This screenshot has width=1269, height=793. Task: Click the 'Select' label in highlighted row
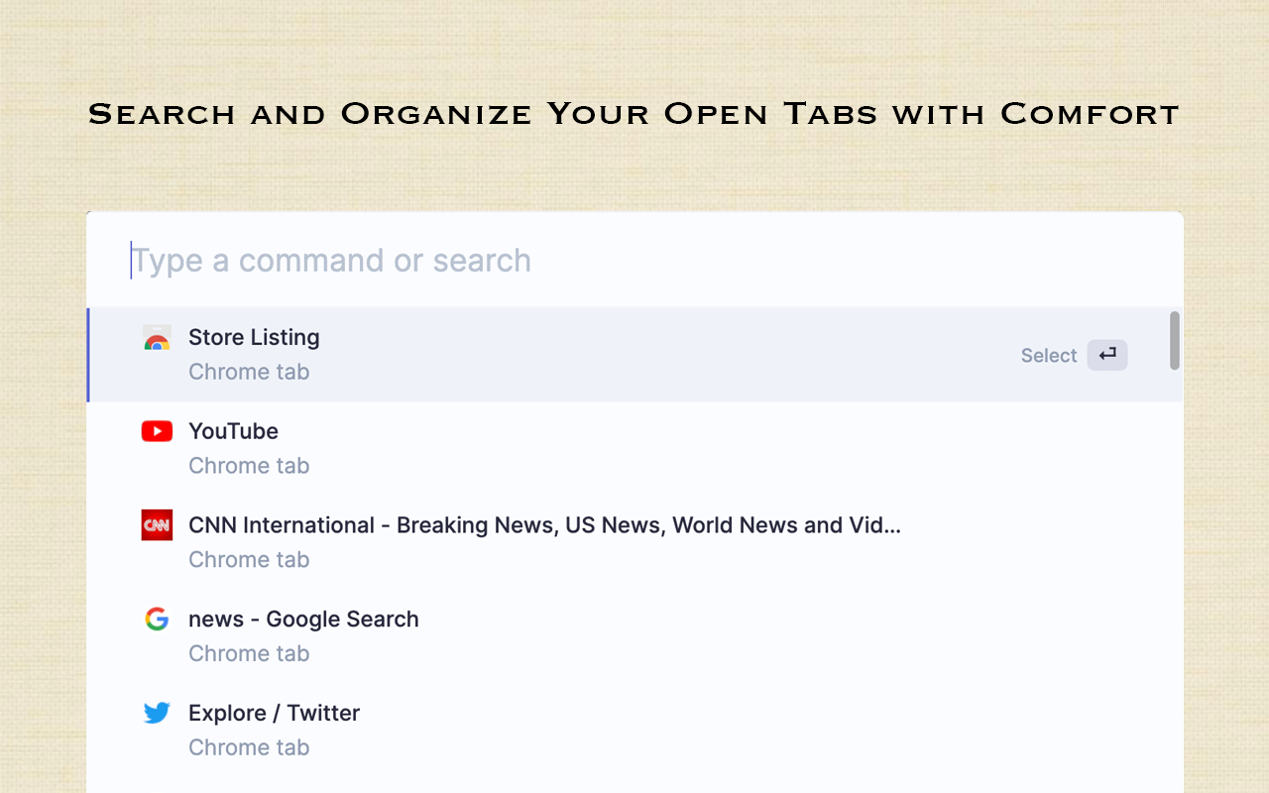(1049, 356)
